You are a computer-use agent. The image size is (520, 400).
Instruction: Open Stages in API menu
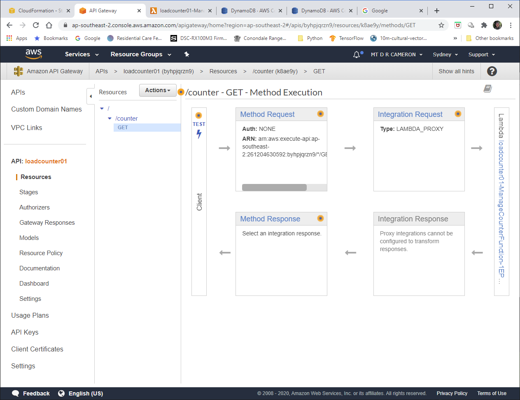[x=28, y=192]
